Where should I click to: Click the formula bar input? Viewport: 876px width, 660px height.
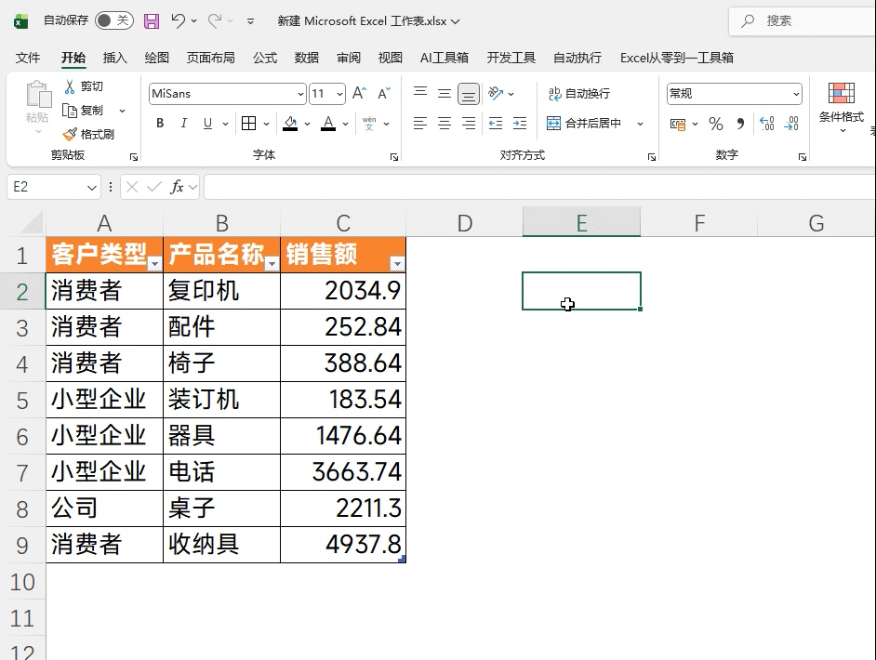539,187
